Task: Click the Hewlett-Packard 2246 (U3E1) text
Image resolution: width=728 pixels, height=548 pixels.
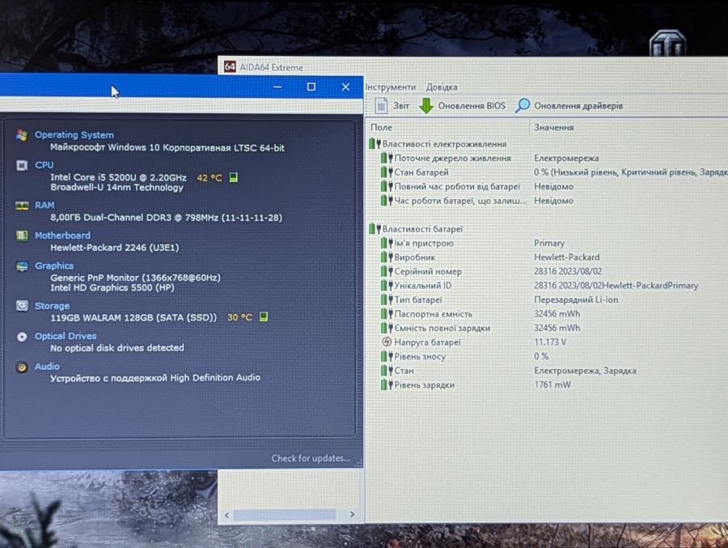Action: coord(114,247)
